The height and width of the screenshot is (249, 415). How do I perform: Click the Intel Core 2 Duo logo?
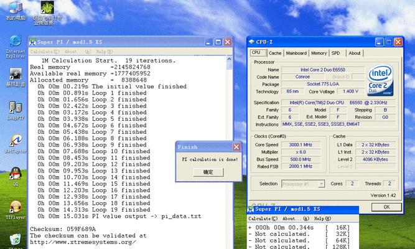381,80
